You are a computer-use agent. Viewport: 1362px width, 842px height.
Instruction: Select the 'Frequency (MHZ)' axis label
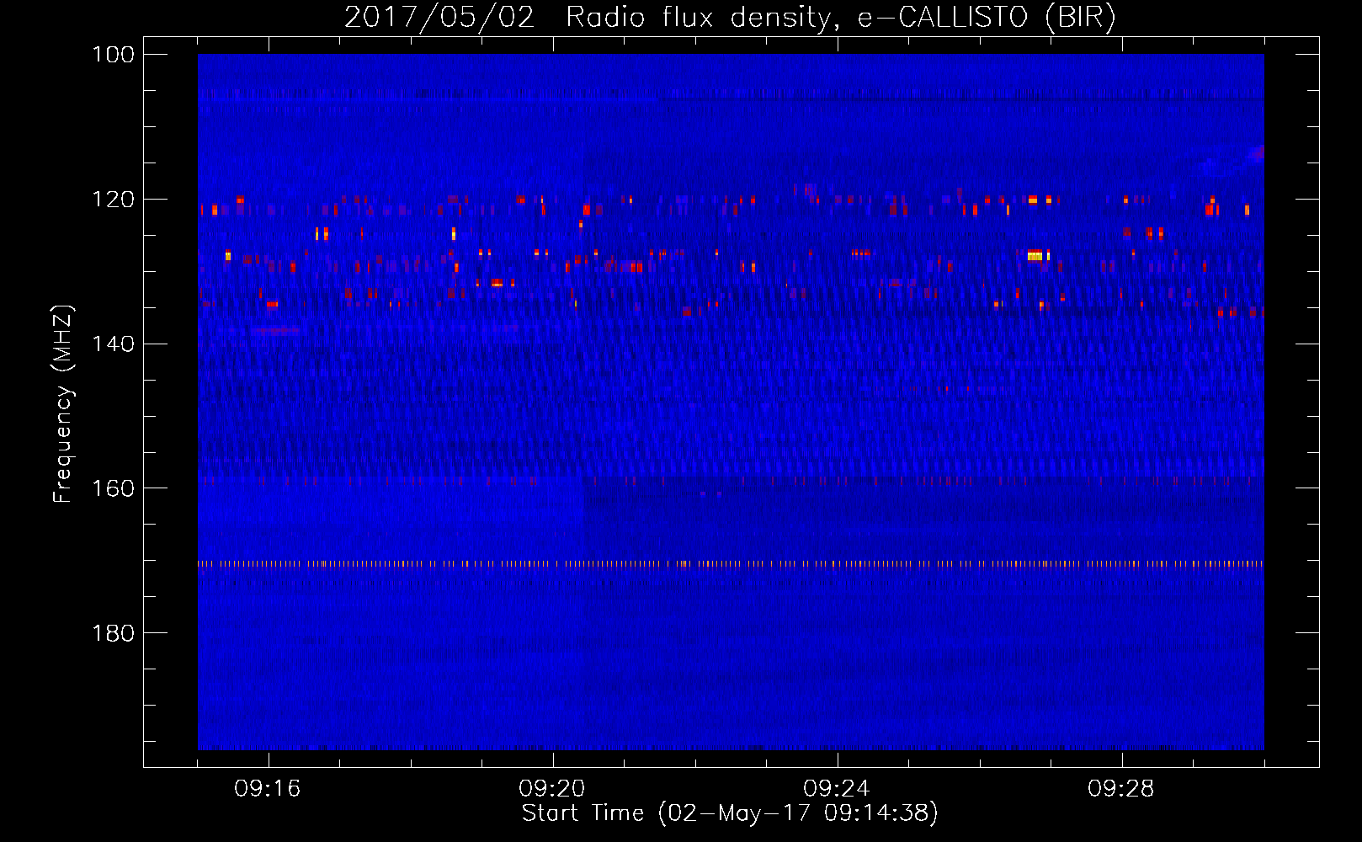tap(63, 403)
